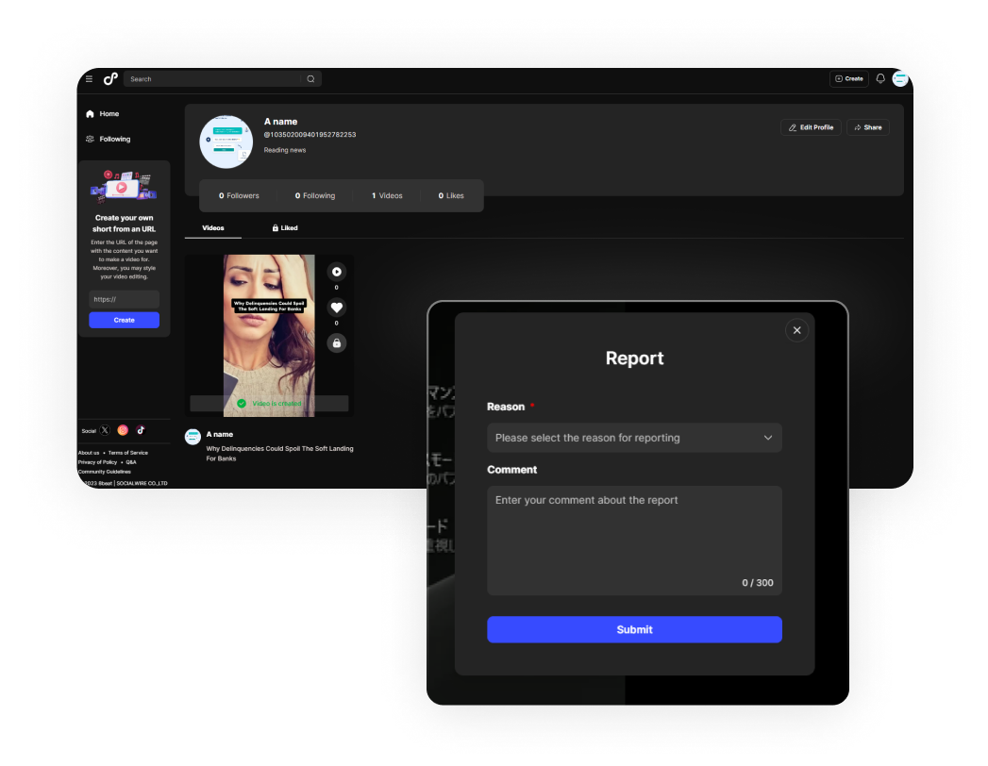Toggle the video privacy lock icon
The width and height of the screenshot is (988, 766).
[x=336, y=342]
